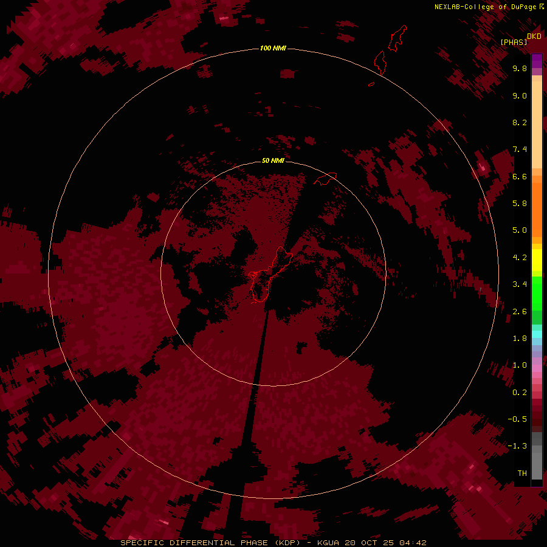Click the TH threshold legend label
Viewport: 547px width, 547px height.
522,473
